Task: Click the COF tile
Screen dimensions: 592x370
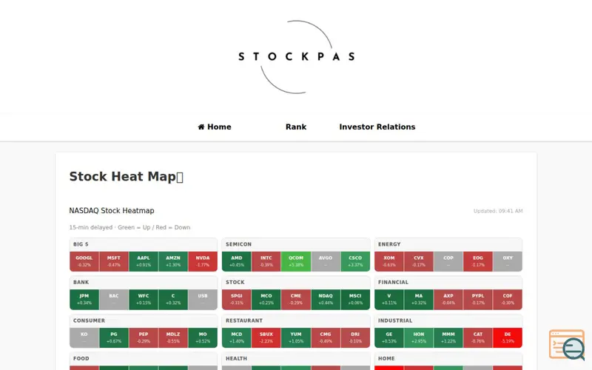Action: 508,300
